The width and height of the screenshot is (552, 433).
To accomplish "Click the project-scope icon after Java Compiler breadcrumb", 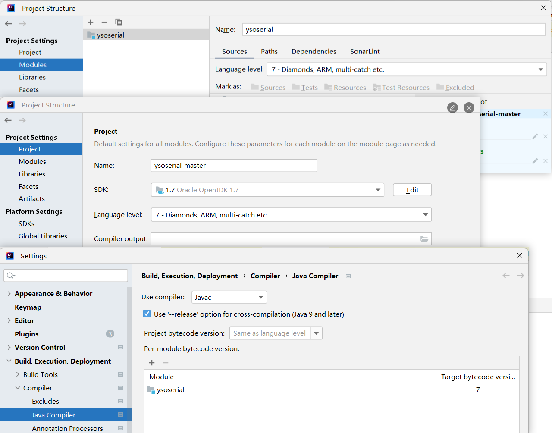I will [348, 276].
